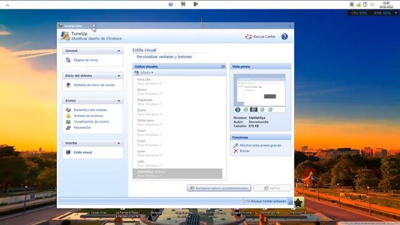Click Mostrar vista previa grande
This screenshot has width=400, height=225.
(x=261, y=146)
